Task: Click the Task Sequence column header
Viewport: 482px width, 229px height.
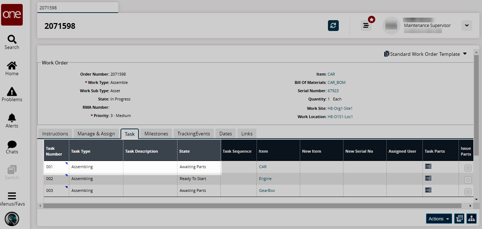Action: point(238,151)
